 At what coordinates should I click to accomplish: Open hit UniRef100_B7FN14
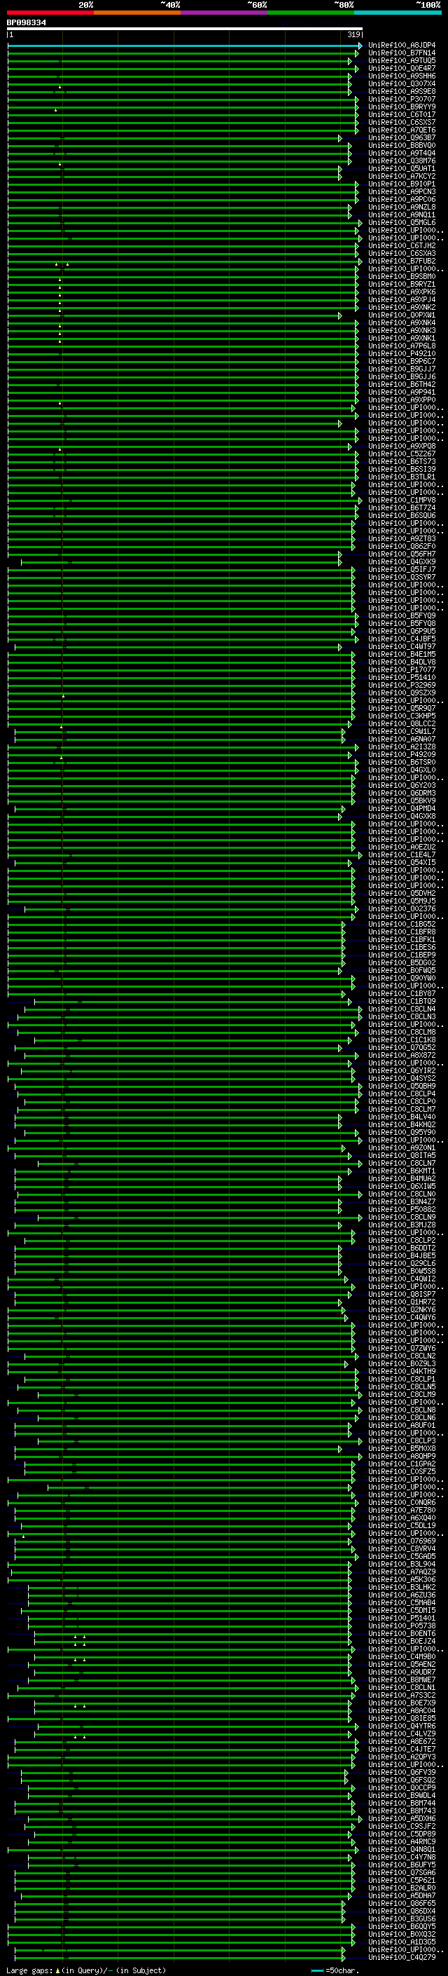click(402, 53)
